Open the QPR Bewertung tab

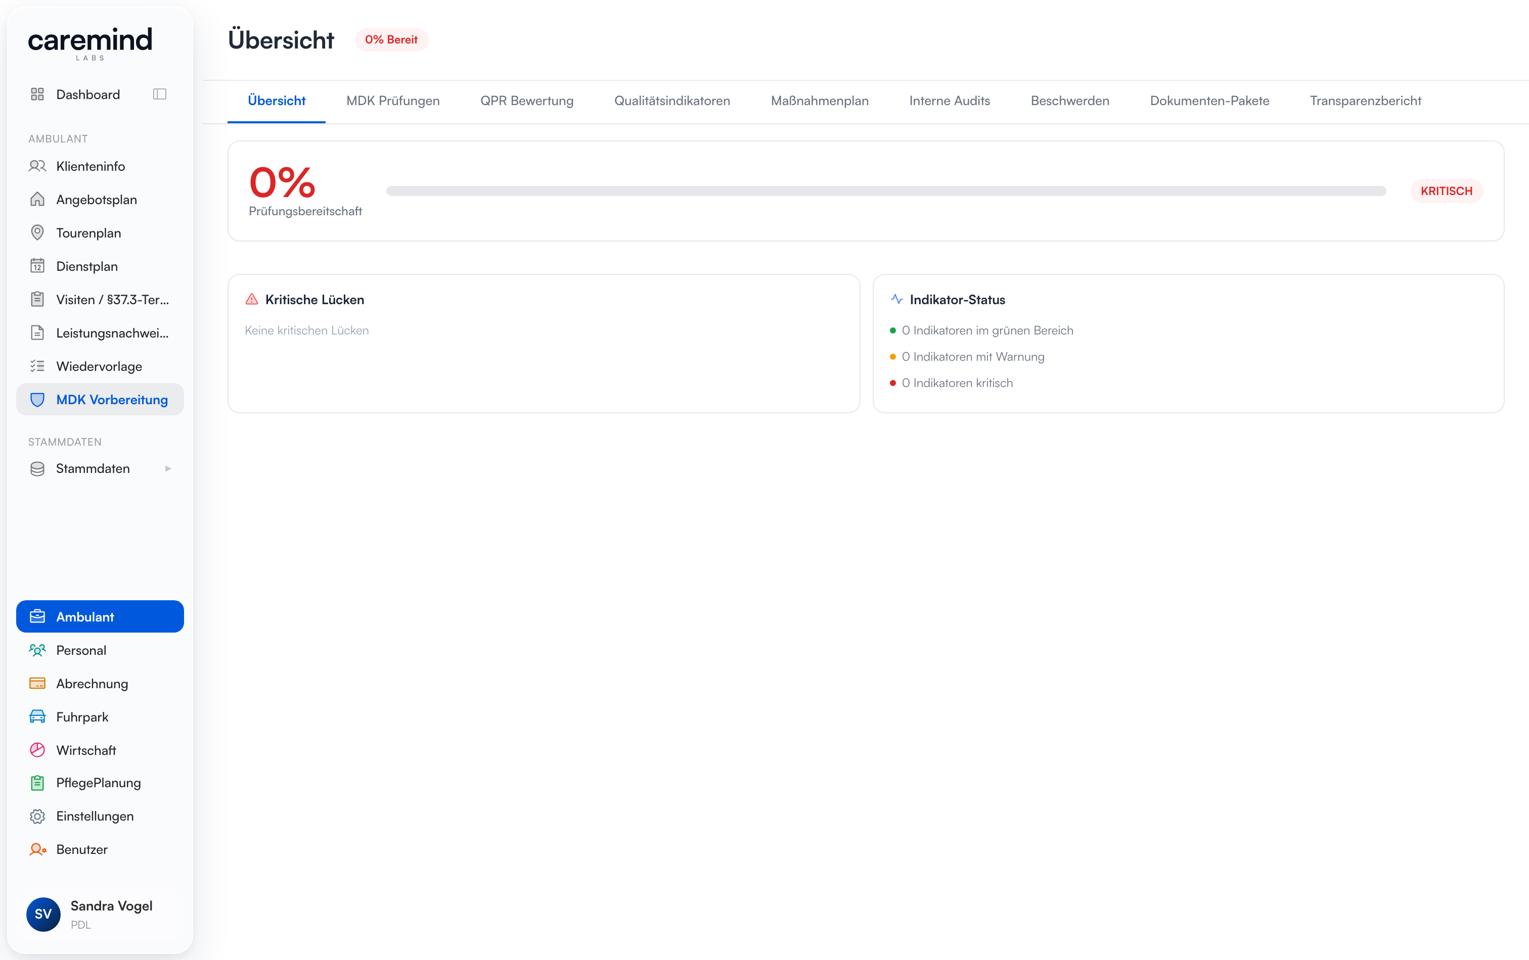click(x=527, y=101)
